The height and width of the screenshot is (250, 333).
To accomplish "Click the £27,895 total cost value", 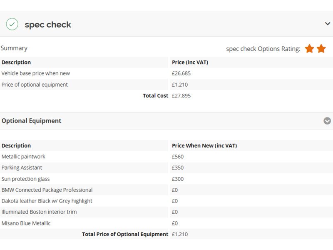I will pyautogui.click(x=181, y=96).
